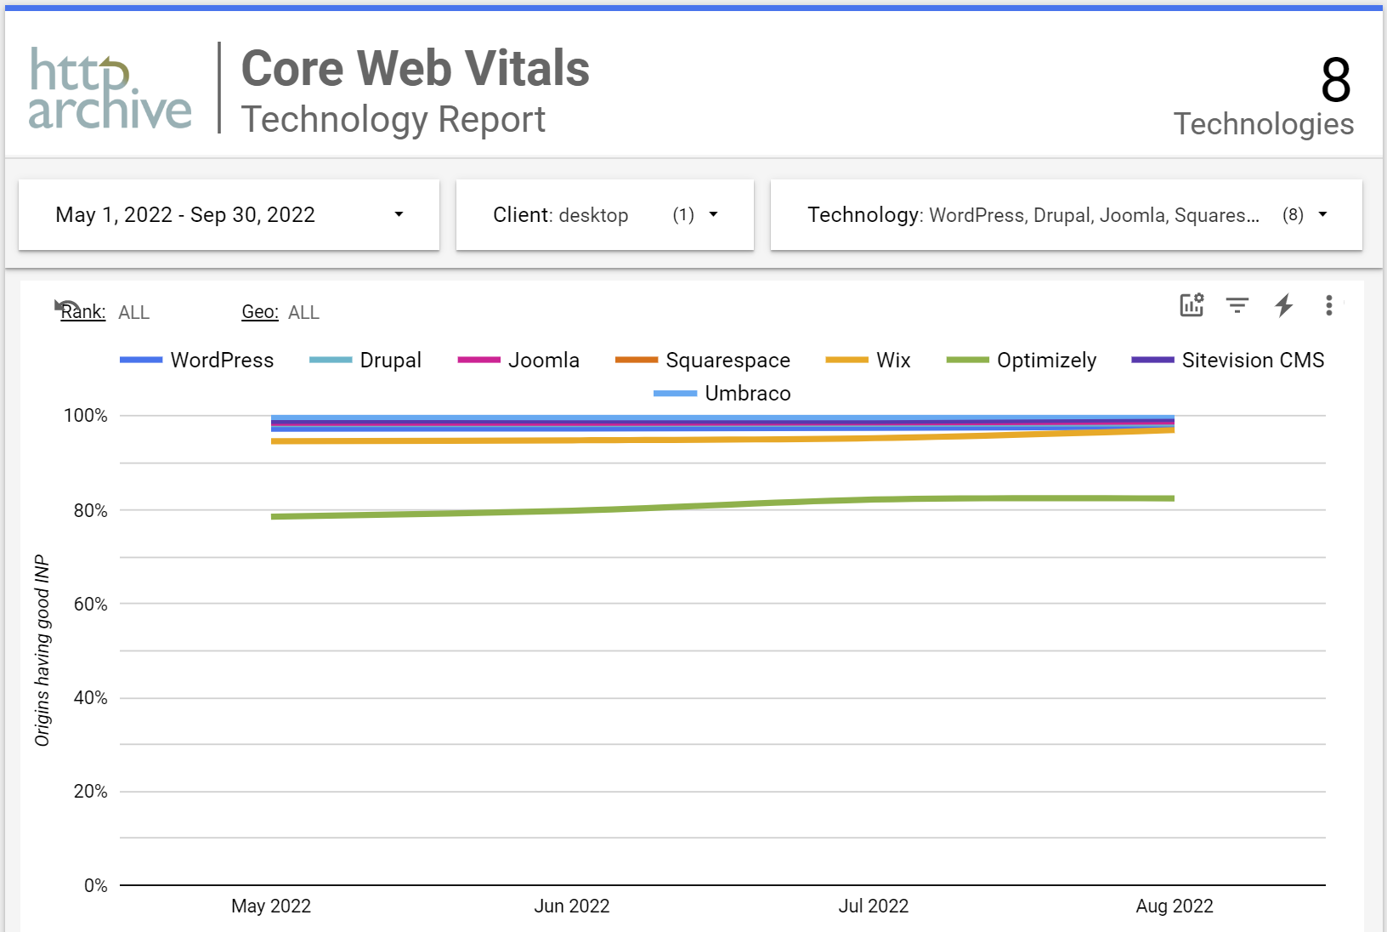Toggle Drupal series in legend
1387x932 pixels.
tap(389, 361)
